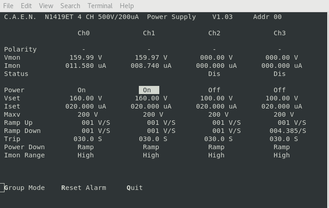Select Ch1 Maxv value 200 V
The height and width of the screenshot is (208, 329).
[x=153, y=114]
